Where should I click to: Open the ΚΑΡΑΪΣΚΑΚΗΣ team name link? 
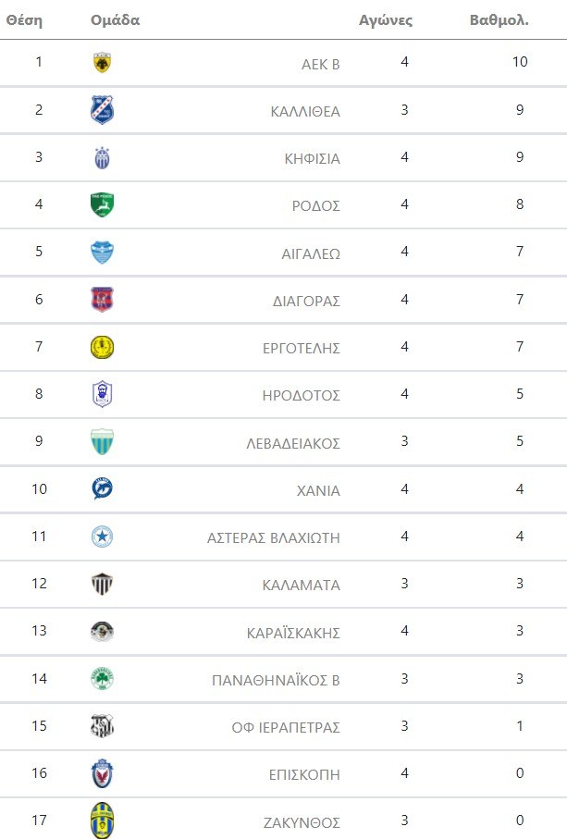(x=295, y=633)
